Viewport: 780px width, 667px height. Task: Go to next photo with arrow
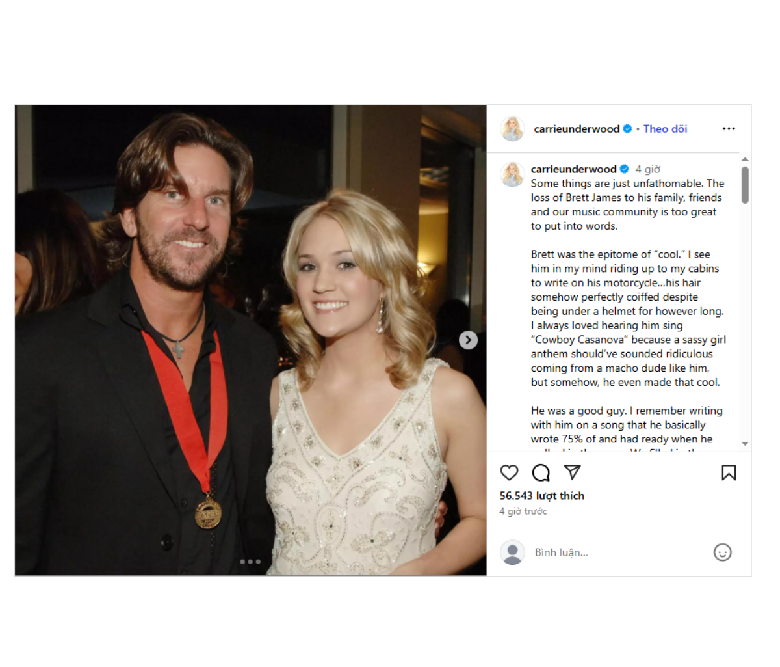point(468,340)
